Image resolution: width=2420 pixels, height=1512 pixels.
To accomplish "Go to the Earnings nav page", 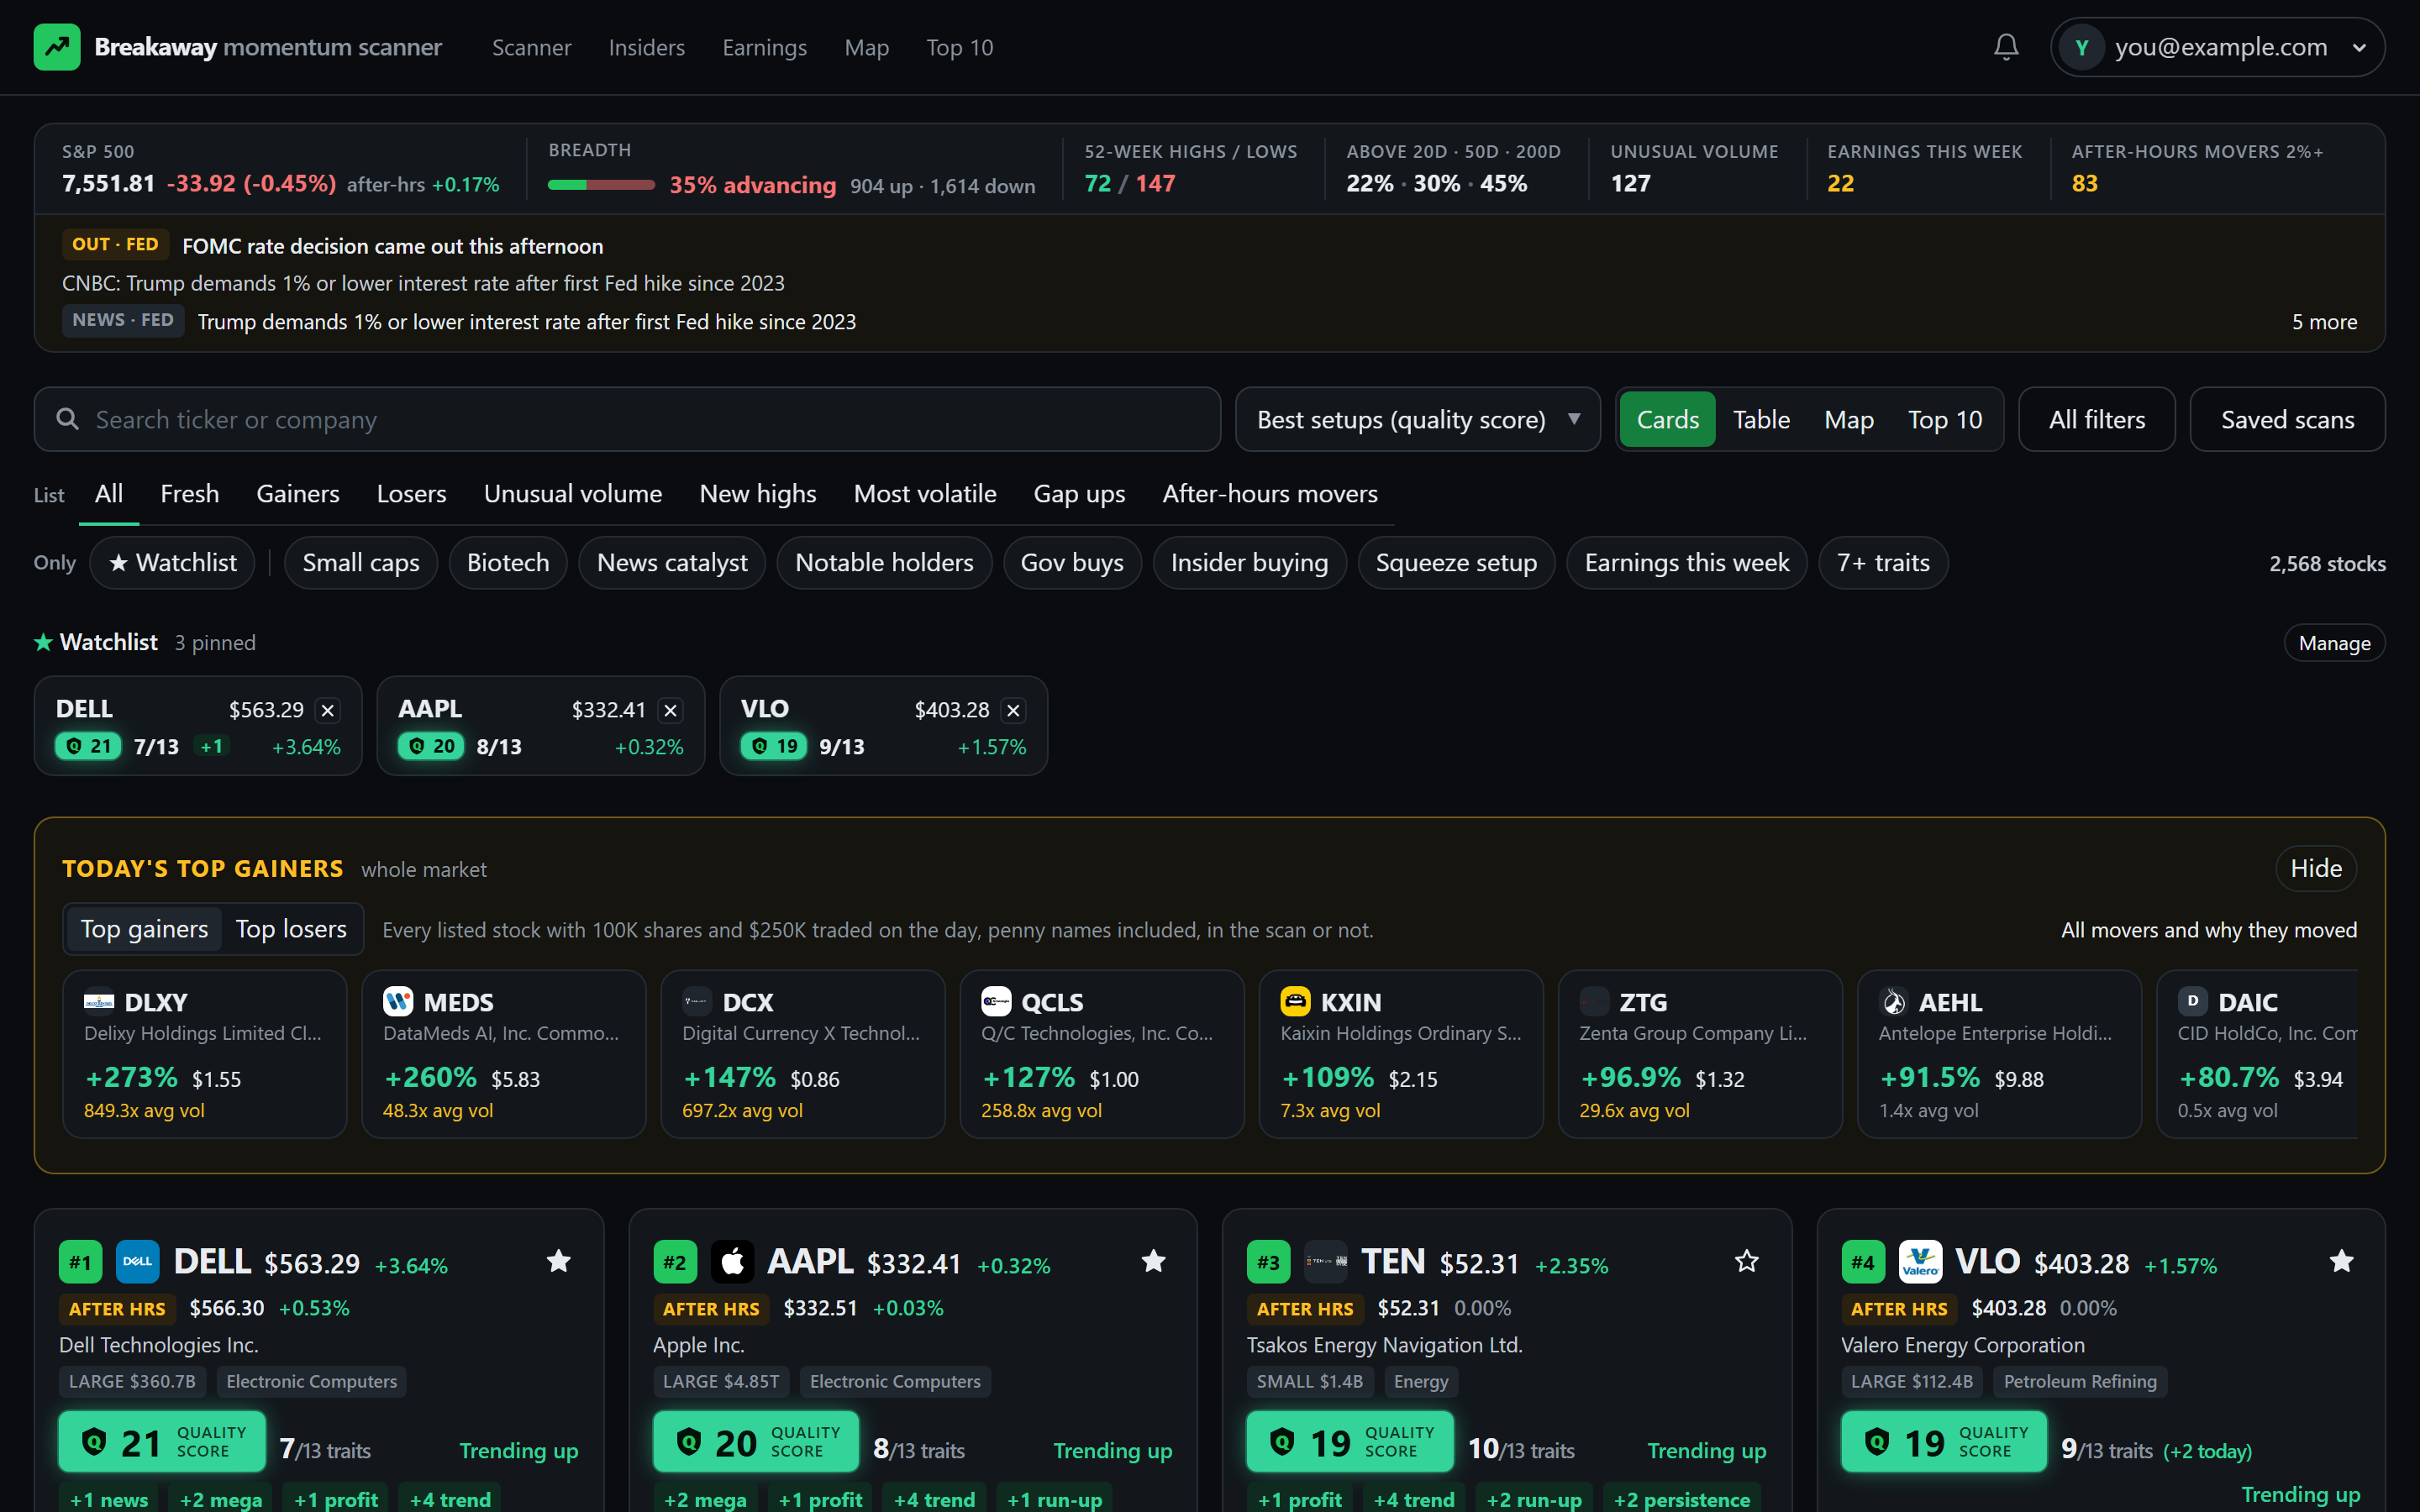I will (x=765, y=47).
